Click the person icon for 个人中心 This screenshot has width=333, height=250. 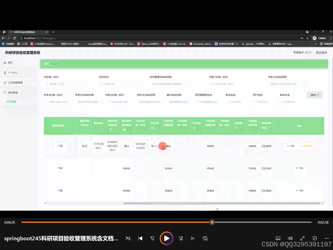(5, 72)
